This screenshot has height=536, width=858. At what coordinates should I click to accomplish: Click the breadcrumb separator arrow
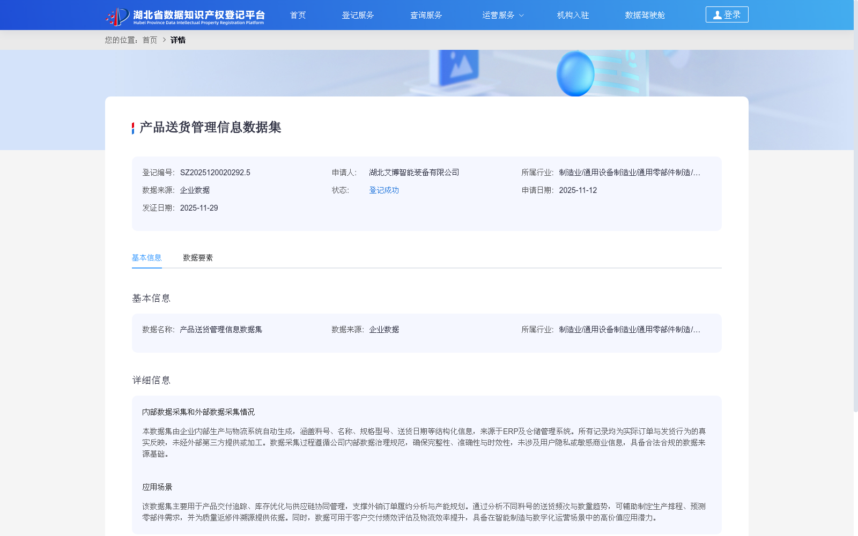[164, 40]
